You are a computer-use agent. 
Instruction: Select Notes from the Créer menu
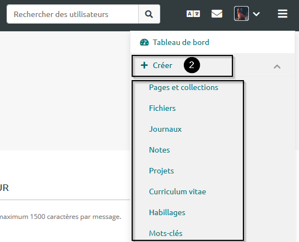(x=159, y=150)
